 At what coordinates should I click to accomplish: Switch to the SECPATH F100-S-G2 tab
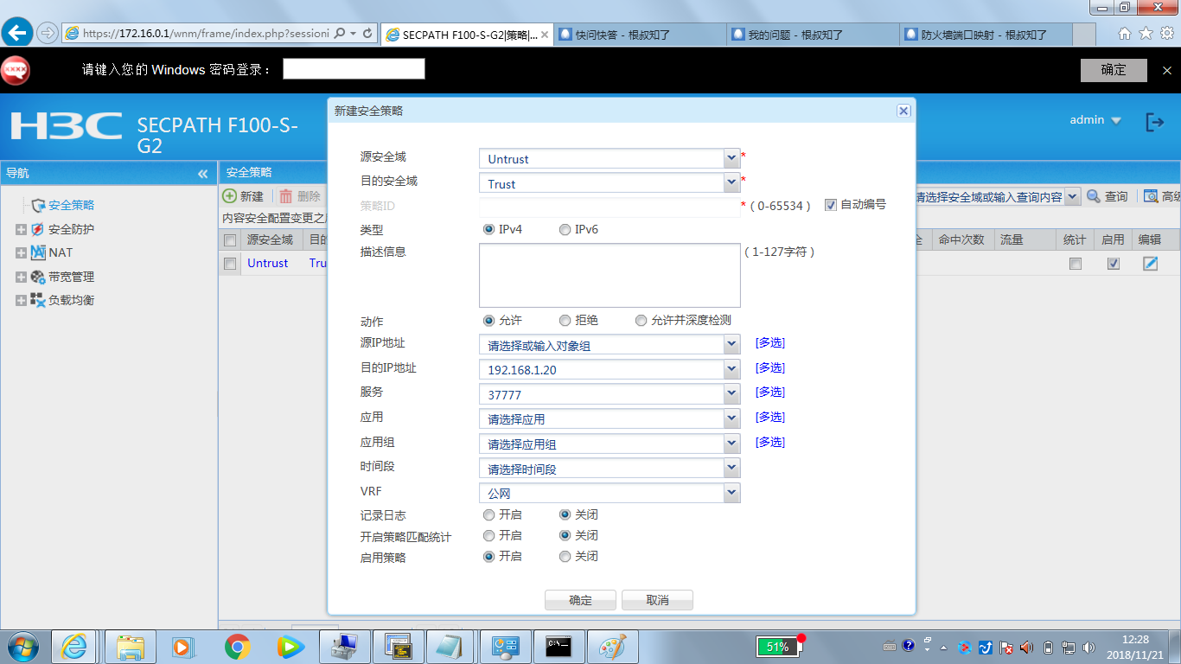coord(467,35)
